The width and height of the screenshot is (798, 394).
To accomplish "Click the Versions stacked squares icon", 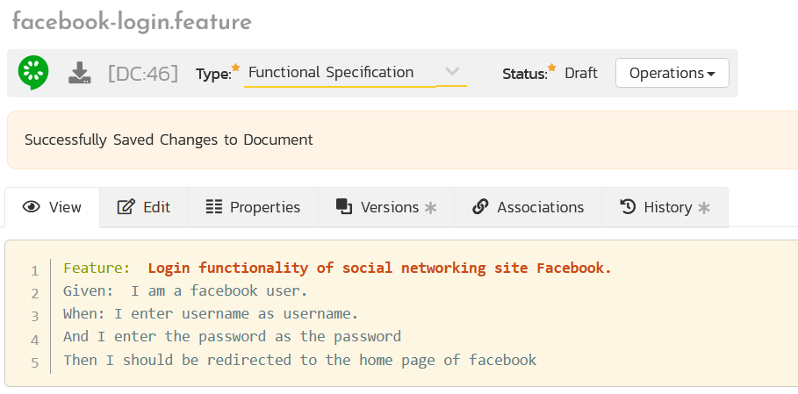I will (x=344, y=206).
